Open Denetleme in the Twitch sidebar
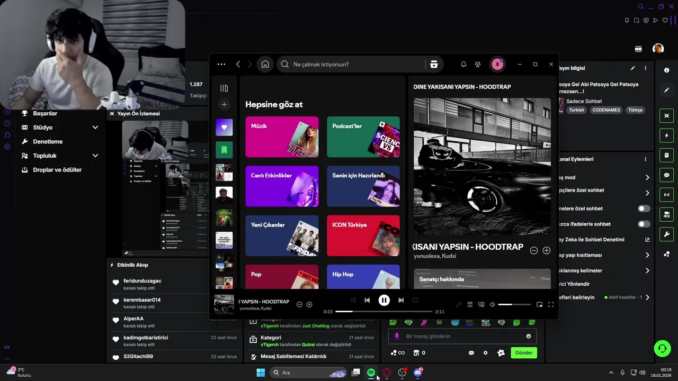 click(48, 141)
